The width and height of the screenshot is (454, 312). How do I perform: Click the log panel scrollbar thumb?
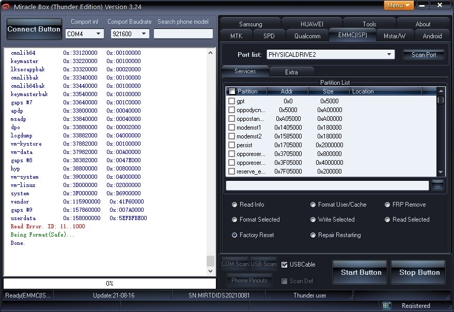point(211,261)
